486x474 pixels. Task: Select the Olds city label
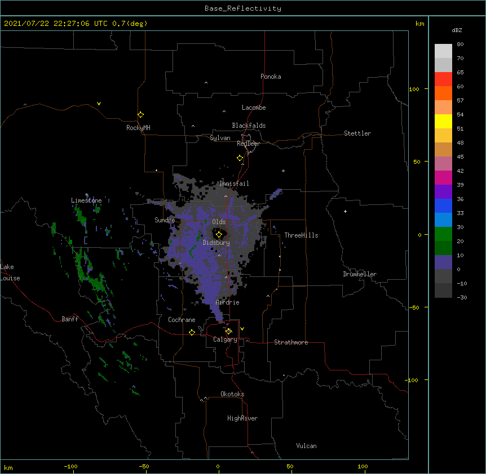219,222
